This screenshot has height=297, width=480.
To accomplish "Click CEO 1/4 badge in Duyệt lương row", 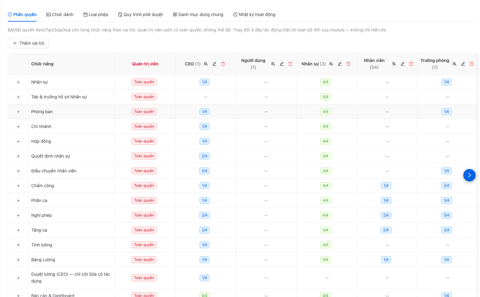I will pos(205,278).
